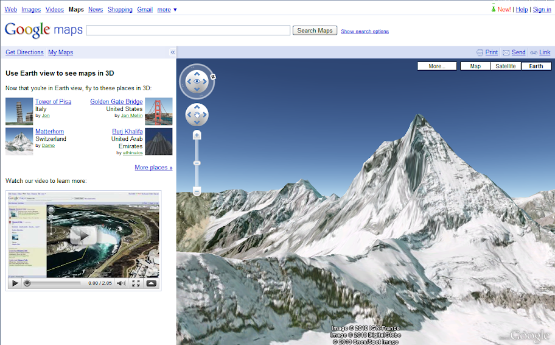Zoom out with the minus button
The image size is (555, 345).
(x=197, y=191)
